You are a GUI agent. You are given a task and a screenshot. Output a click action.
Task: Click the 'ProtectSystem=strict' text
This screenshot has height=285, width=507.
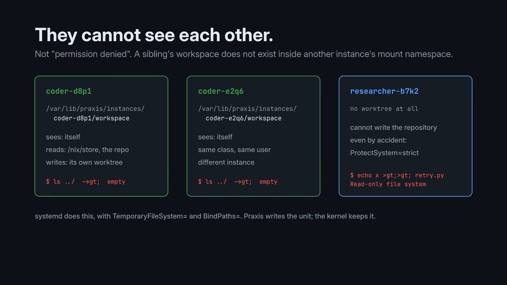(x=384, y=153)
